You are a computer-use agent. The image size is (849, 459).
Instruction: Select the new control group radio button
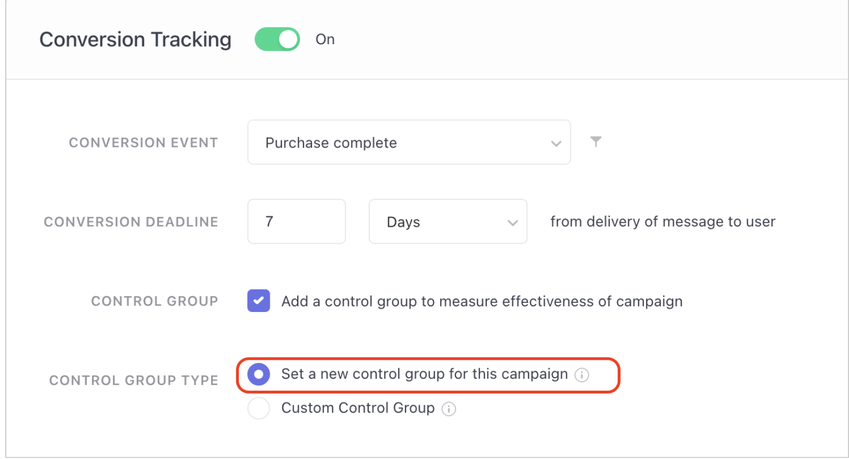coord(259,374)
